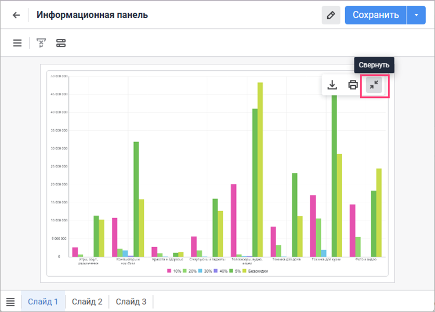Switch to the Слайд 1 tab
The height and width of the screenshot is (312, 435).
pyautogui.click(x=43, y=302)
